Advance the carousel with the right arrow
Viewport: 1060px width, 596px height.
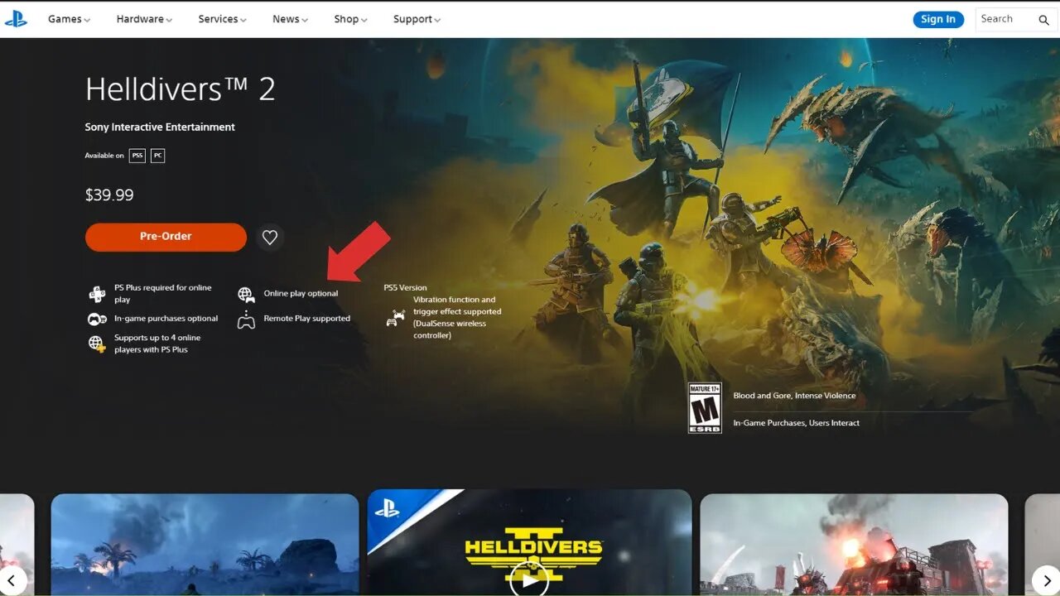pyautogui.click(x=1047, y=579)
